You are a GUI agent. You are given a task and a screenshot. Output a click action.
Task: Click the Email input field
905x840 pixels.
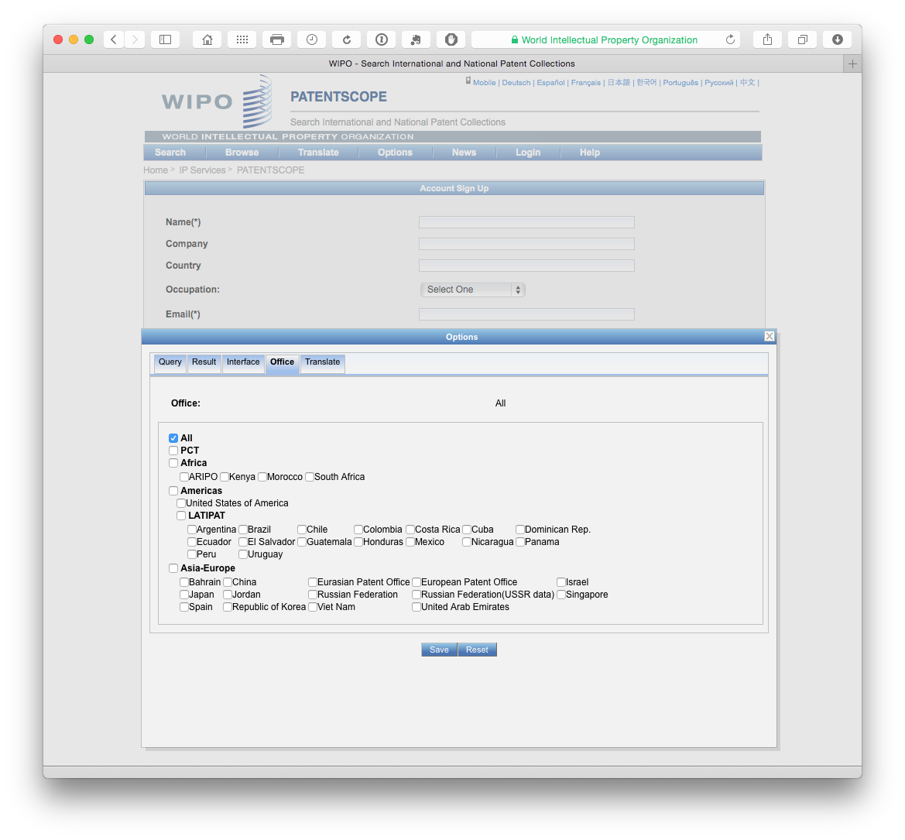click(526, 314)
